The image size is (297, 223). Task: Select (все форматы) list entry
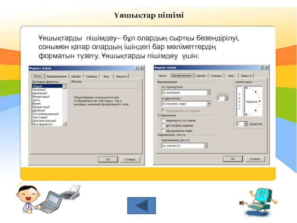click(47, 124)
